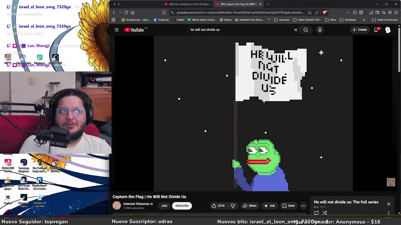Screen dimensions: 401x225
Task: Open CapCut desktop shortcut
Action: tap(8, 200)
